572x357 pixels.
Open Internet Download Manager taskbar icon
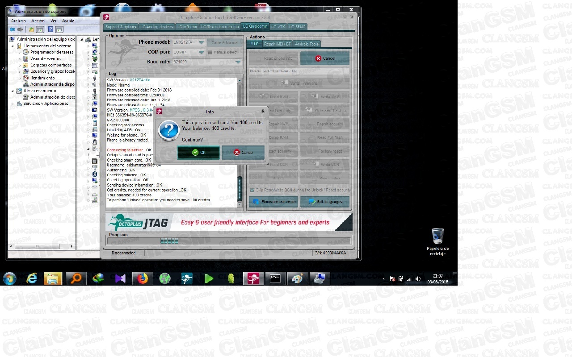(98, 278)
